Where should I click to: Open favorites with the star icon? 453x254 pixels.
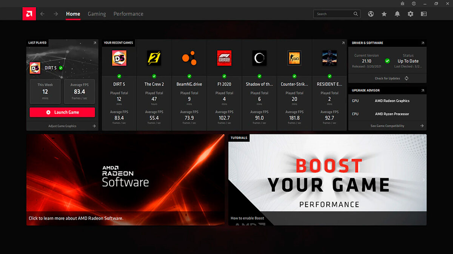pos(384,14)
